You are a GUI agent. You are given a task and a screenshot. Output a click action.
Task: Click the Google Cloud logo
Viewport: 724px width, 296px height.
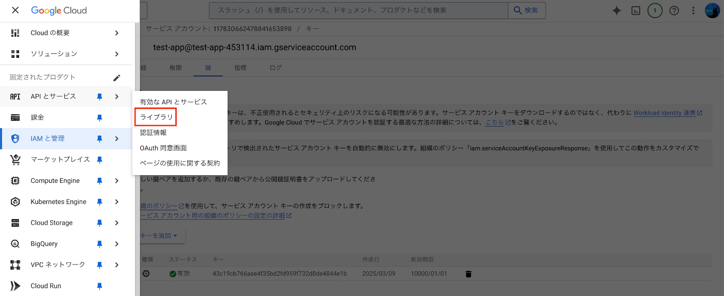click(59, 10)
